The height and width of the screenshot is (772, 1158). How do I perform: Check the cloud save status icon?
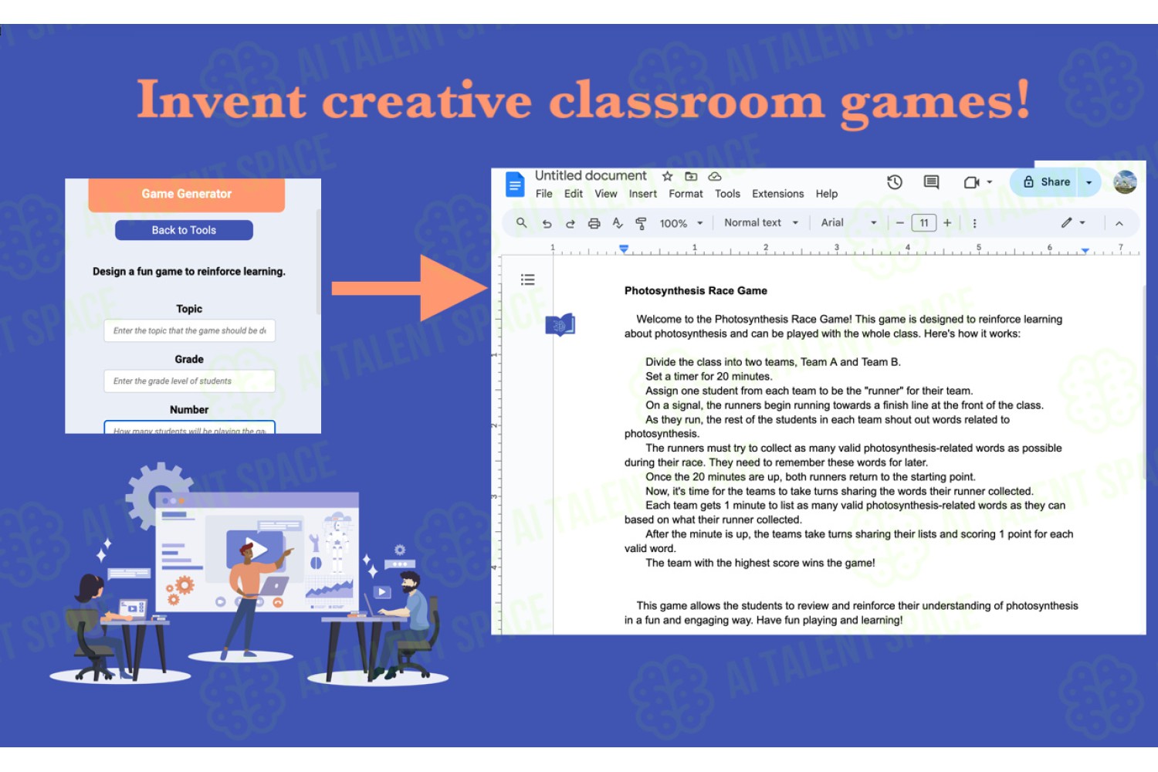click(715, 176)
